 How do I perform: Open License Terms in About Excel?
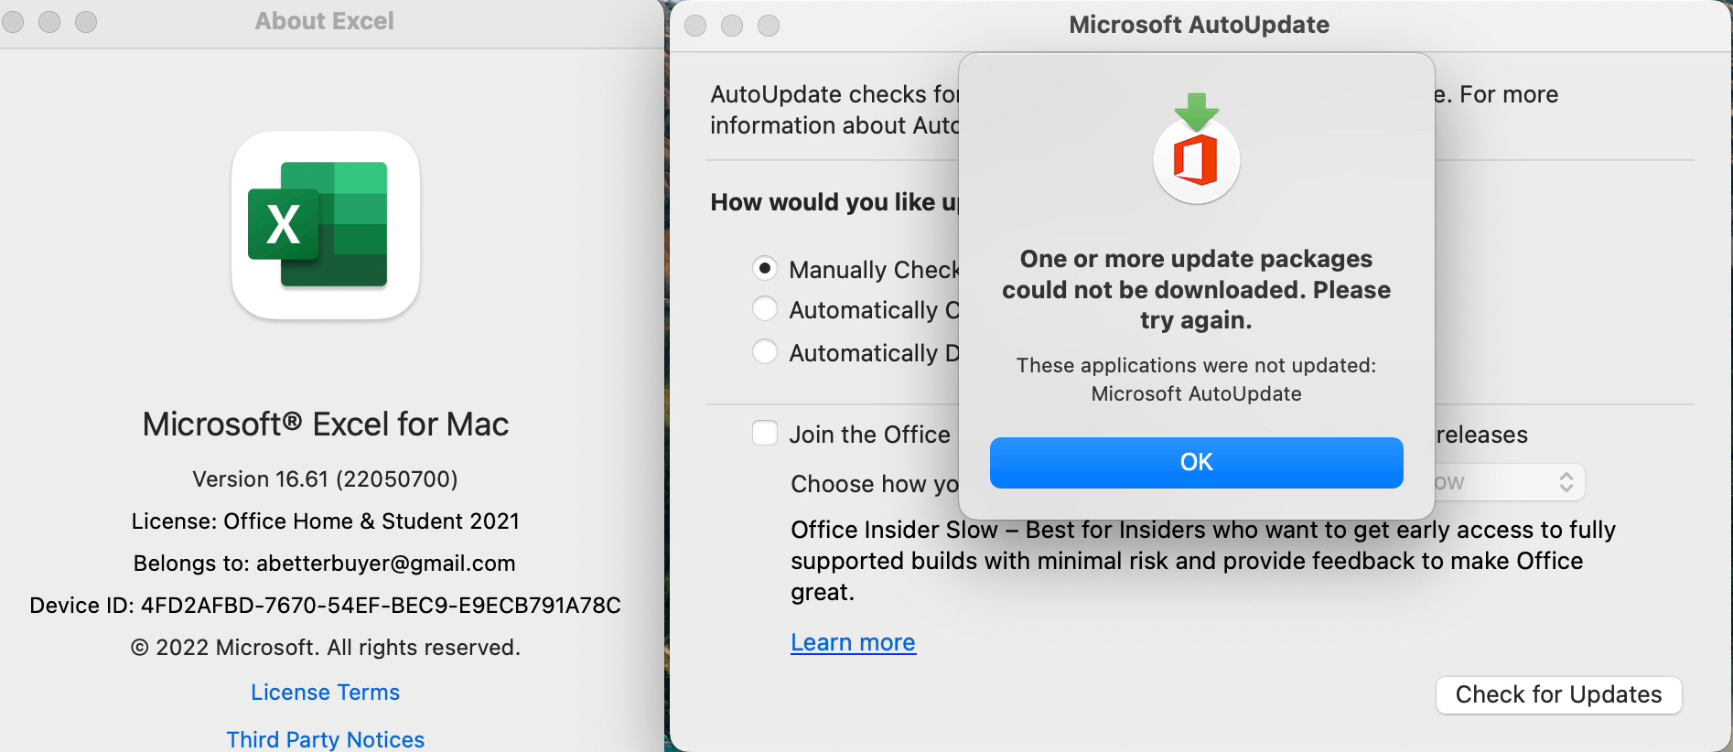click(326, 693)
